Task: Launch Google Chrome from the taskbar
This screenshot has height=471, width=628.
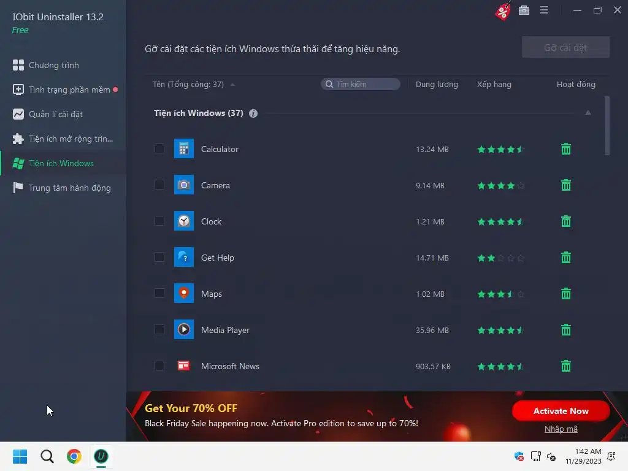Action: coord(74,456)
